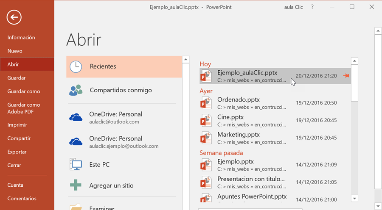Click the PowerPoint icon of Ordenado.pptx
Image resolution: width=382 pixels, height=210 pixels.
tap(206, 103)
